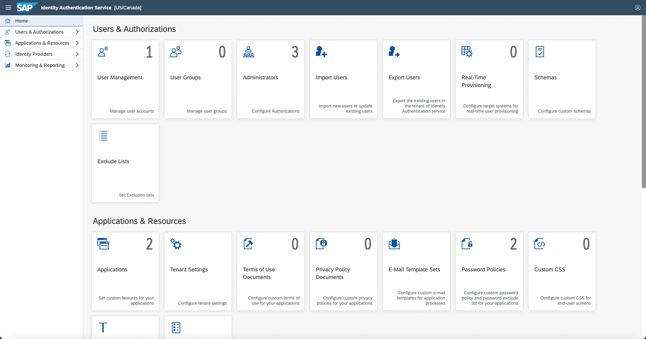The height and width of the screenshot is (339, 646).
Task: Click the Export Users icon
Action: point(394,52)
